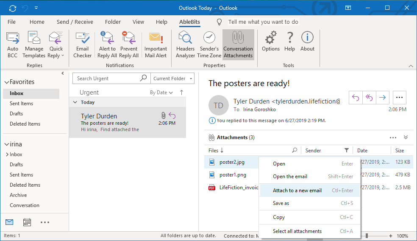This screenshot has width=417, height=241.
Task: Open the Conversation folder
Action: (25, 205)
